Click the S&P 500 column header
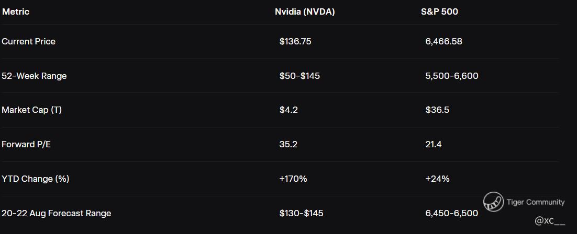The height and width of the screenshot is (234, 577). click(x=439, y=11)
